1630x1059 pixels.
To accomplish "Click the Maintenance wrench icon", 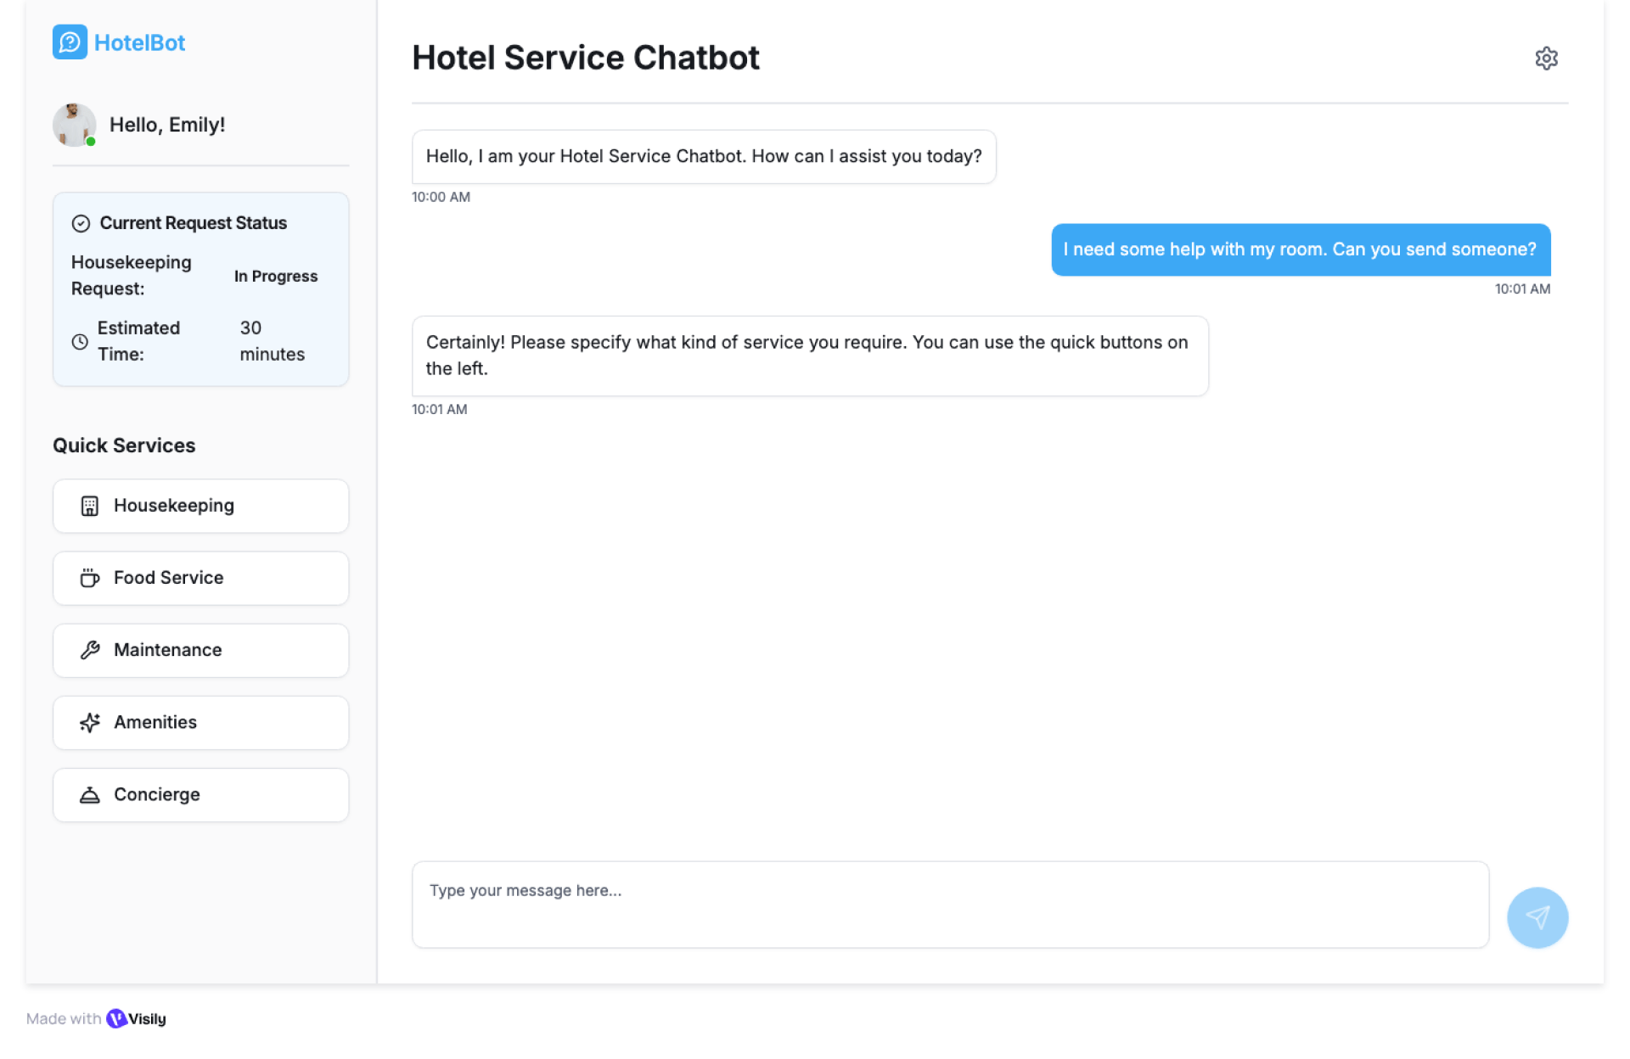I will [x=89, y=650].
